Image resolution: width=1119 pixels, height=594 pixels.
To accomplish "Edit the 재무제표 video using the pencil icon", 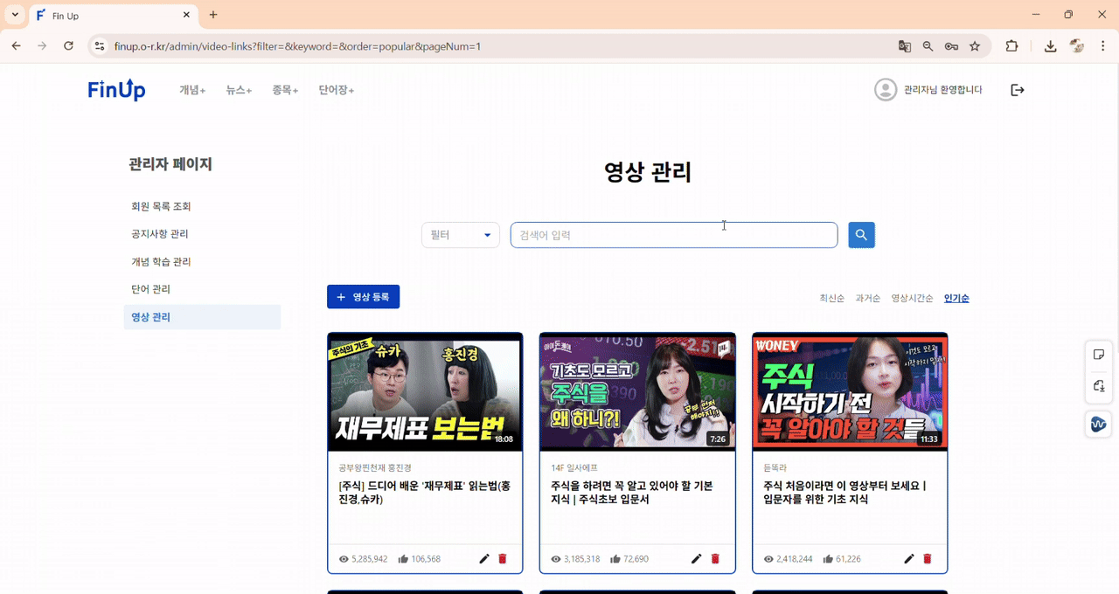I will click(484, 558).
